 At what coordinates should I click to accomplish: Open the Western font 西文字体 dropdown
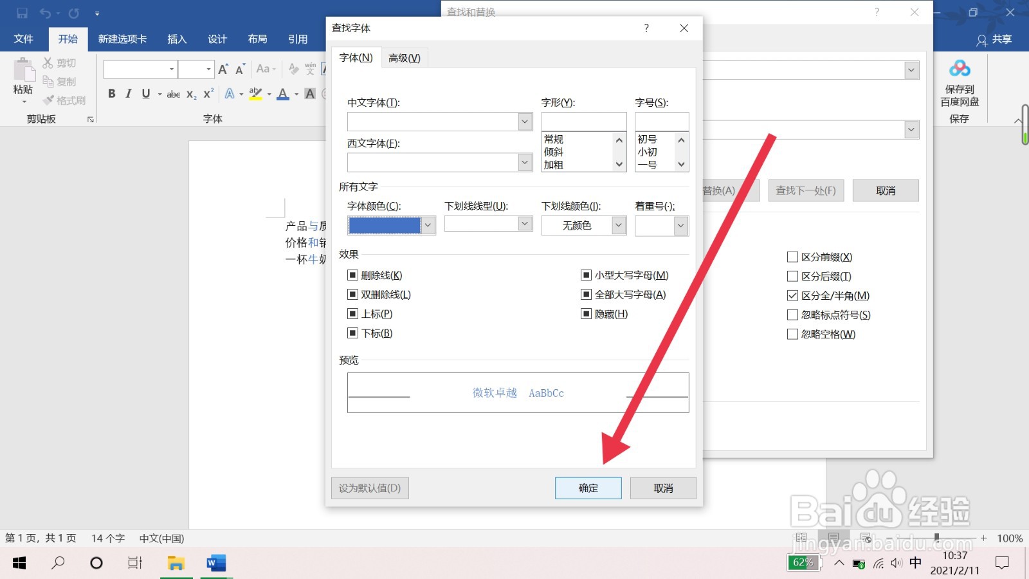pyautogui.click(x=525, y=162)
